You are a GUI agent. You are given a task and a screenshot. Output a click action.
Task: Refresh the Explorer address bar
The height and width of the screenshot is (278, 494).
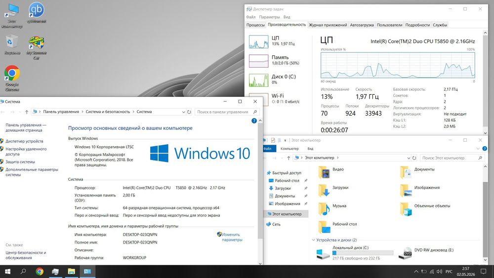coord(414,158)
